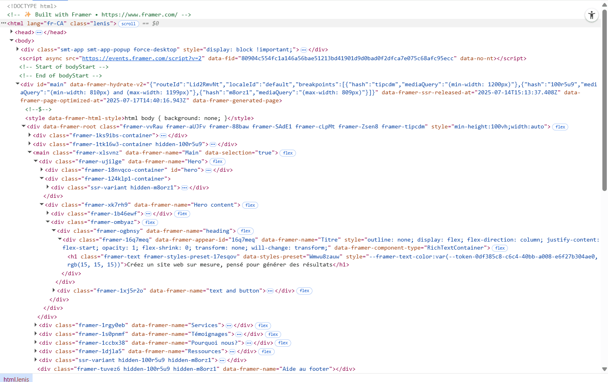Image resolution: width=608 pixels, height=382 pixels.
Task: Toggle flex badge on text and button div
Action: point(304,291)
